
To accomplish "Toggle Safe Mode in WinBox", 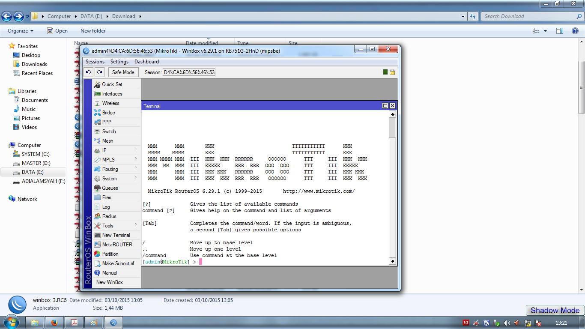I will pos(123,72).
